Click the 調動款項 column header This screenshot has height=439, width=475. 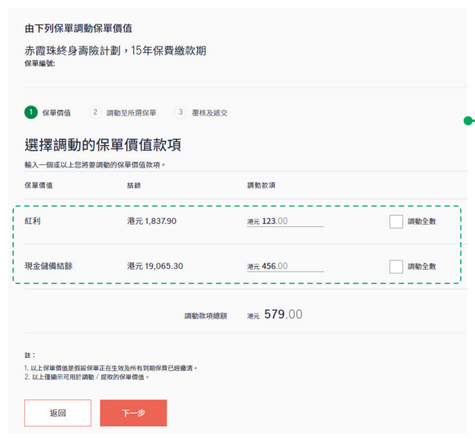click(x=261, y=185)
